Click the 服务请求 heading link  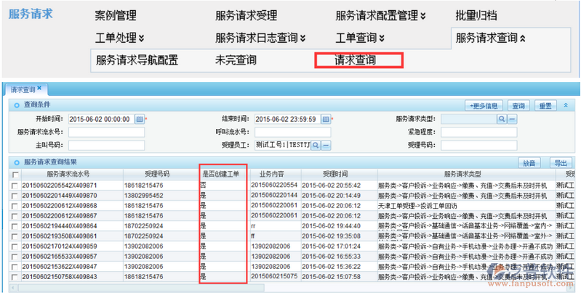pyautogui.click(x=31, y=14)
